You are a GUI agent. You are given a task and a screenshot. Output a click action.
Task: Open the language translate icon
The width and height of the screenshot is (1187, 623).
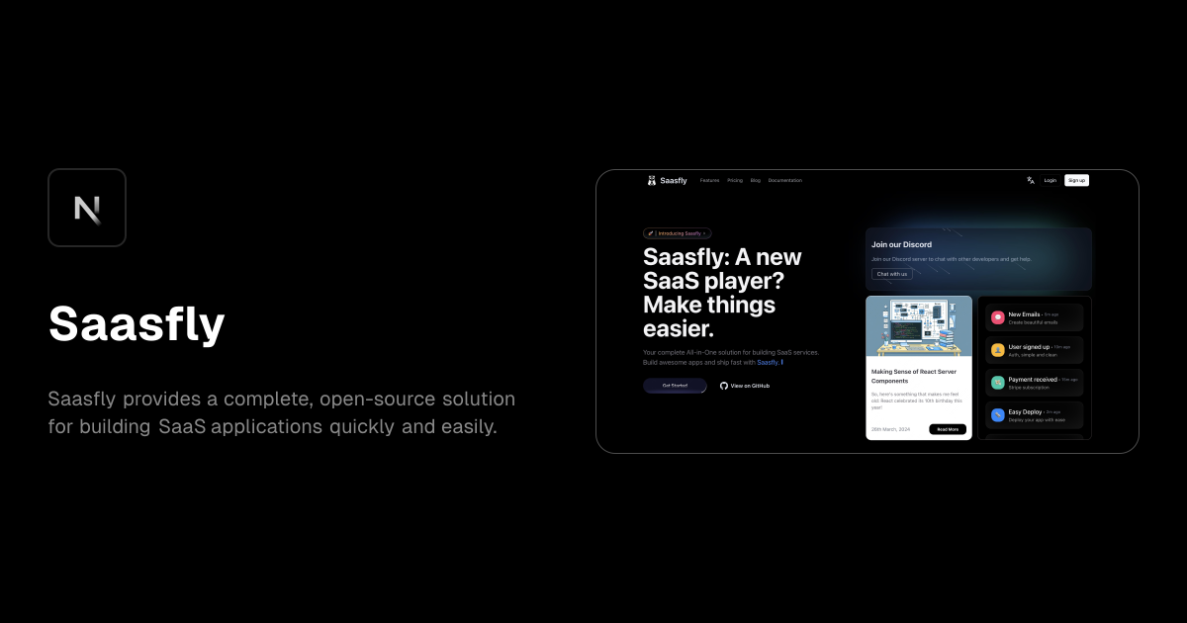click(x=1031, y=180)
